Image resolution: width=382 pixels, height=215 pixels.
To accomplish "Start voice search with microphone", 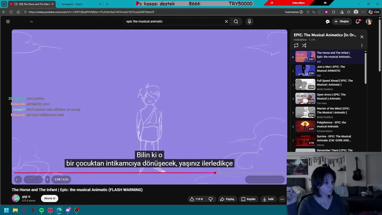I will pos(249,21).
